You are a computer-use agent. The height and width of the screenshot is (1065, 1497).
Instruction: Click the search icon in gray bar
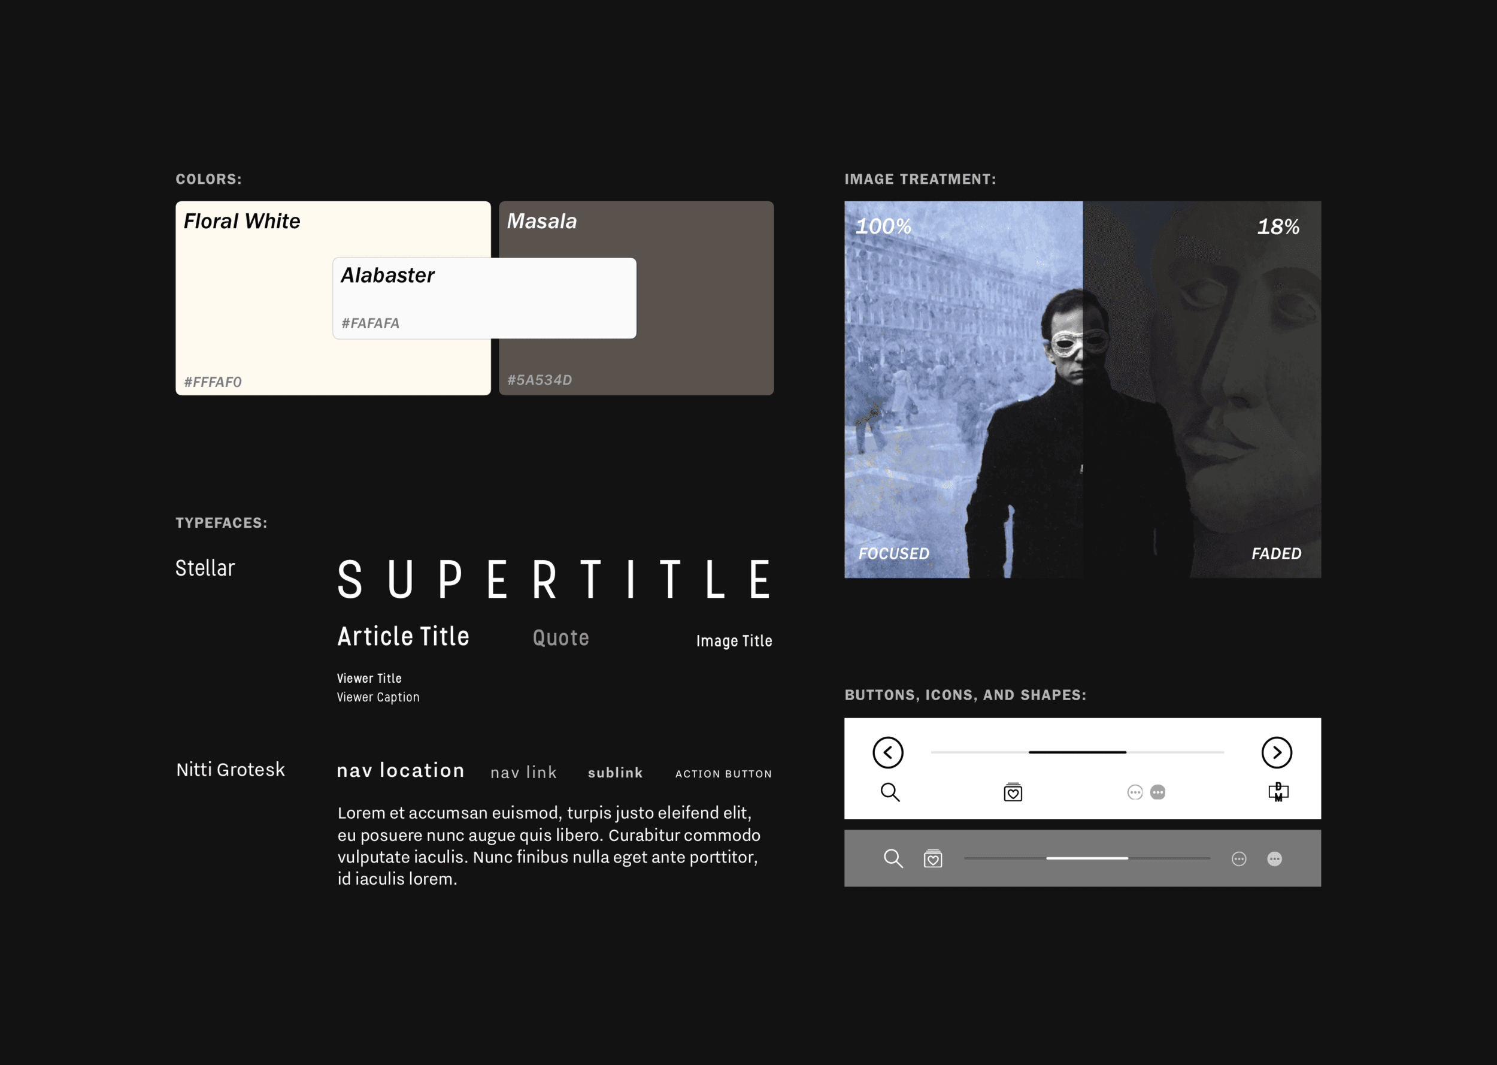(893, 858)
